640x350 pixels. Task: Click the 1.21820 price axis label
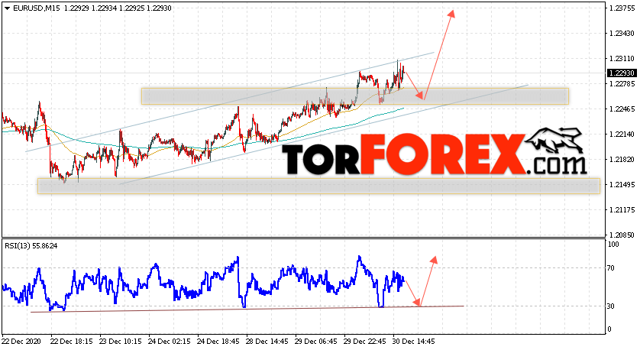tap(622, 160)
